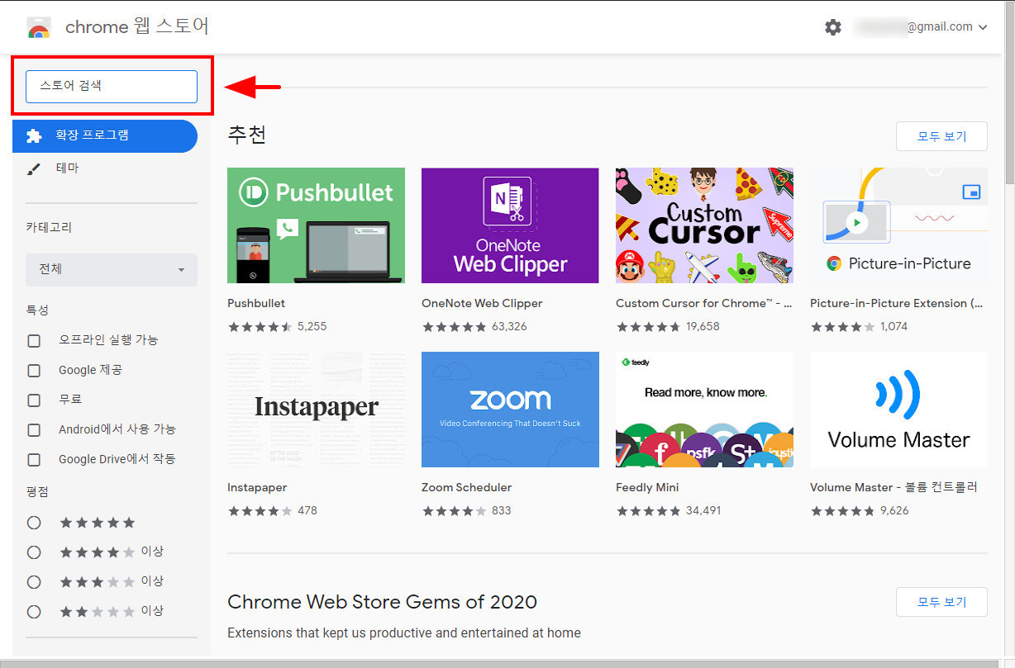Click Custom Cursor 19,658 rating stars
Viewport: 1015px width, 668px height.
coord(649,326)
